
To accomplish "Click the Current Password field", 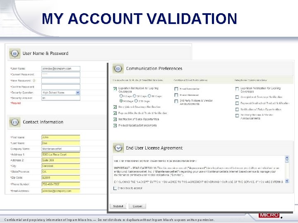I will pos(61,74).
